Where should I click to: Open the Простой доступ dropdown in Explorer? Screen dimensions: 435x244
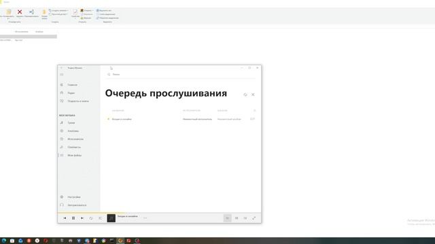[x=58, y=14]
